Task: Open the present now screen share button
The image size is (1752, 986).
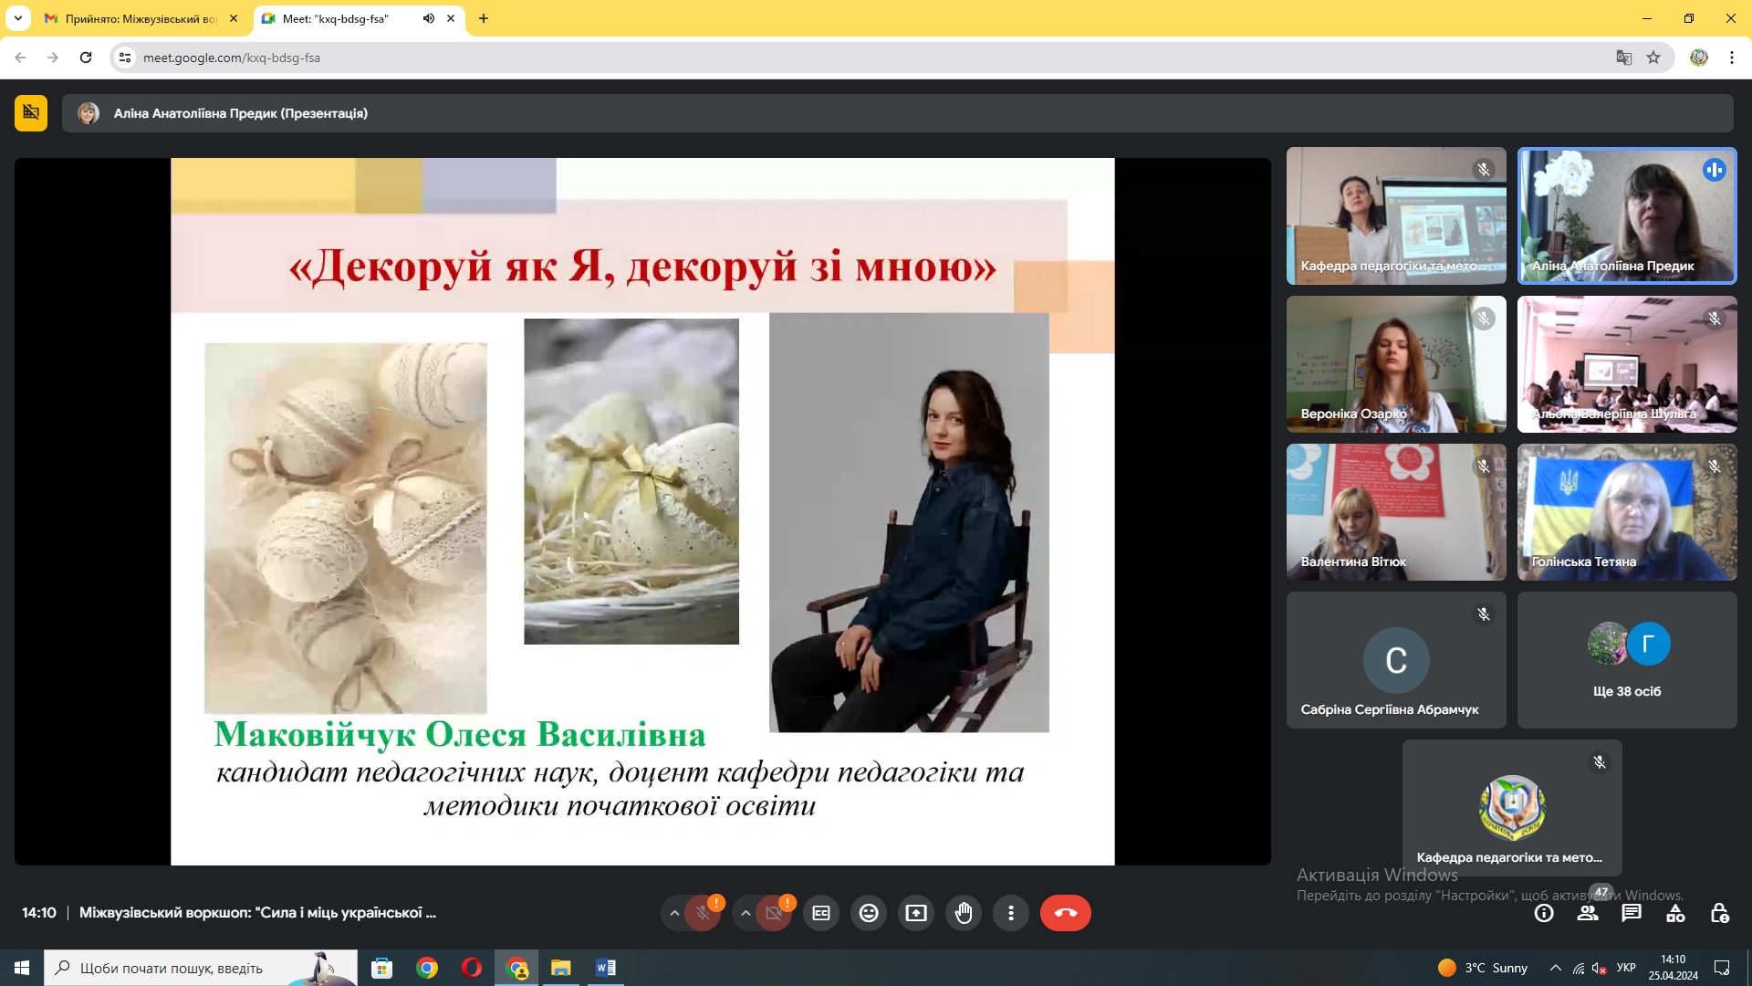Action: [x=916, y=913]
